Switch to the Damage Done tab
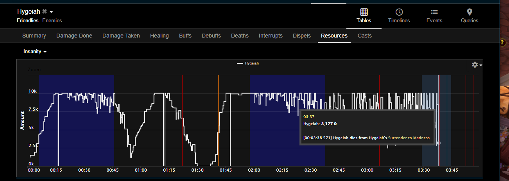This screenshot has width=509, height=181. (x=74, y=36)
